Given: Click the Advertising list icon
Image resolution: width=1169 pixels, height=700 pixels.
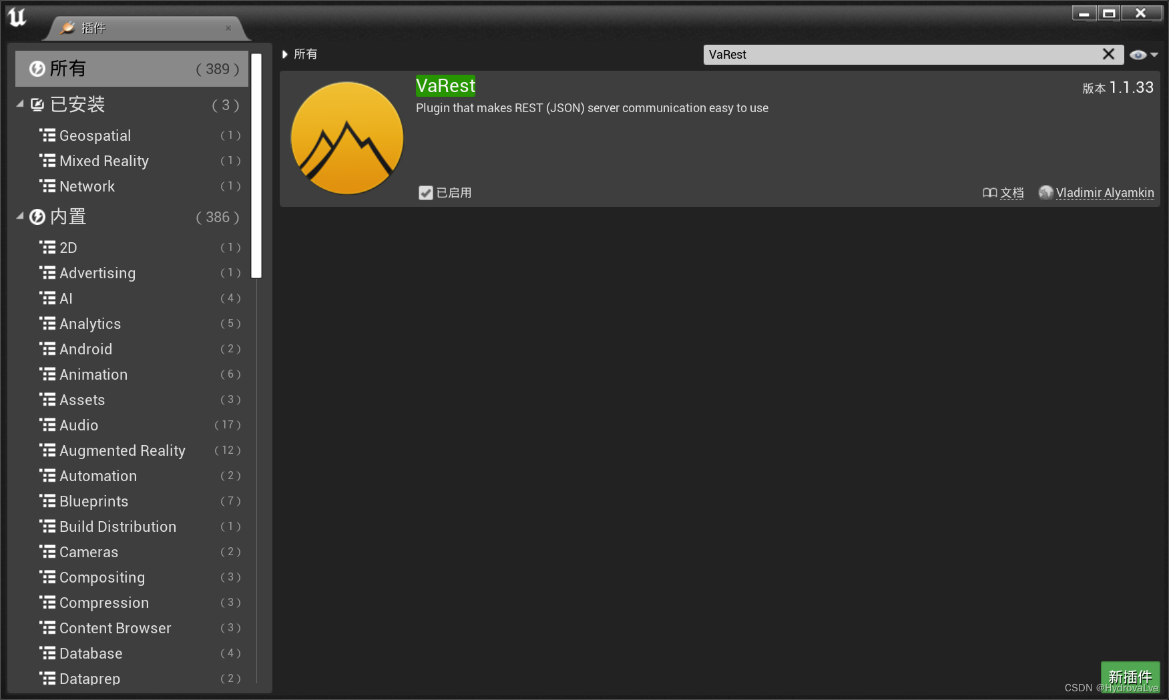Looking at the screenshot, I should point(47,273).
